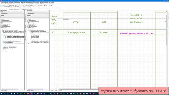The image size is (169, 95).
Task: Collapse Учебный проект in cable navigator
Action: 27,29
